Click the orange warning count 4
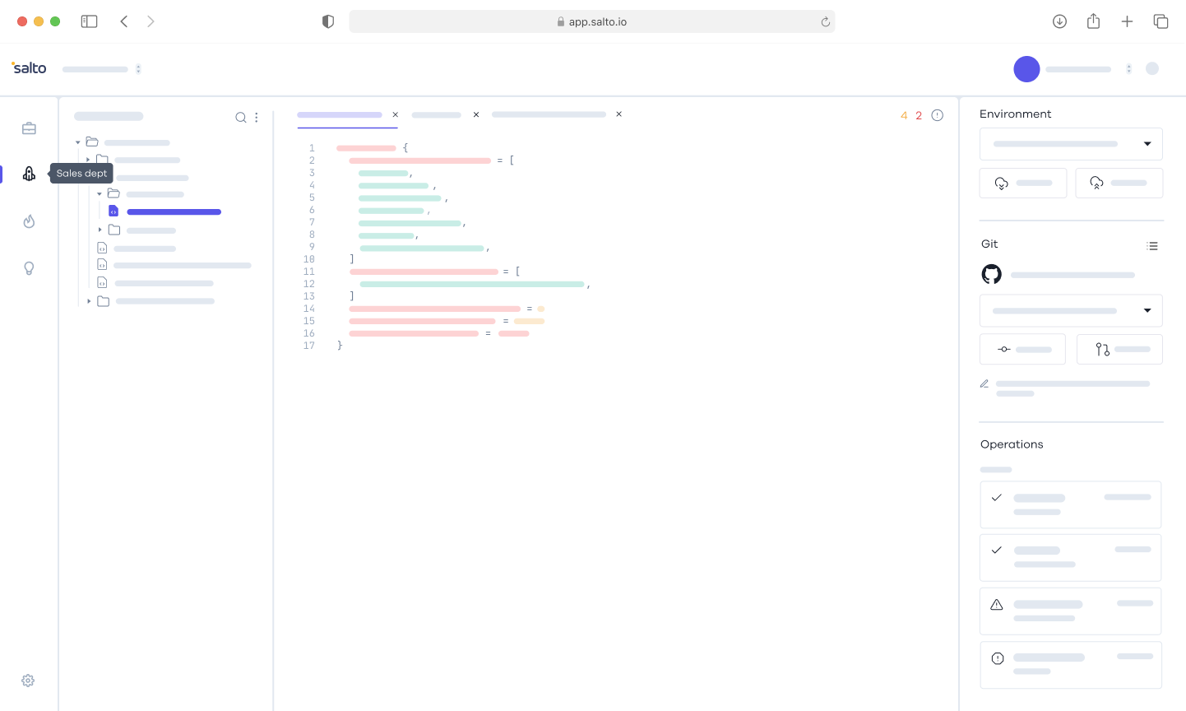 tap(904, 115)
